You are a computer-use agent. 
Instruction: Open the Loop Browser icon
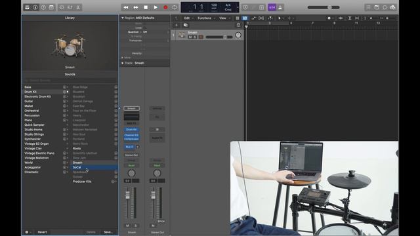tap(385, 7)
